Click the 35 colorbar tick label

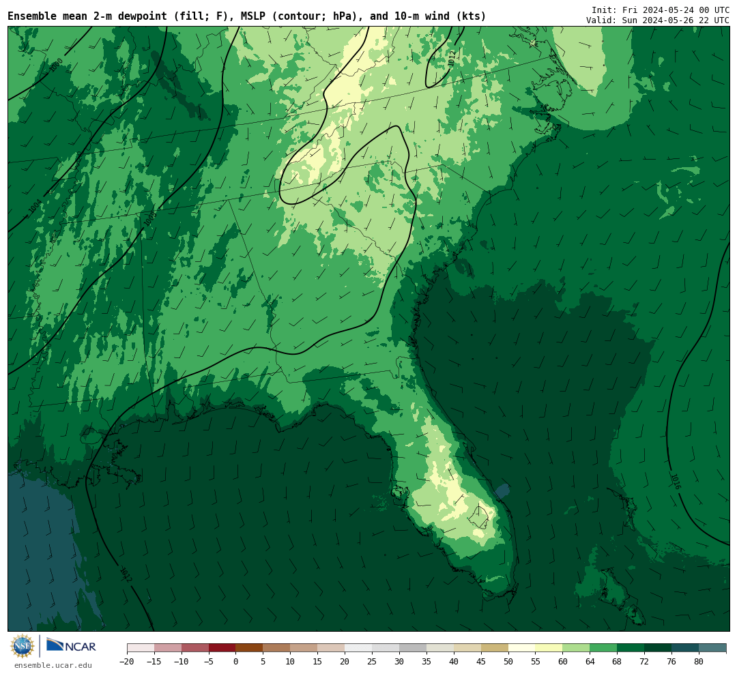(x=427, y=662)
